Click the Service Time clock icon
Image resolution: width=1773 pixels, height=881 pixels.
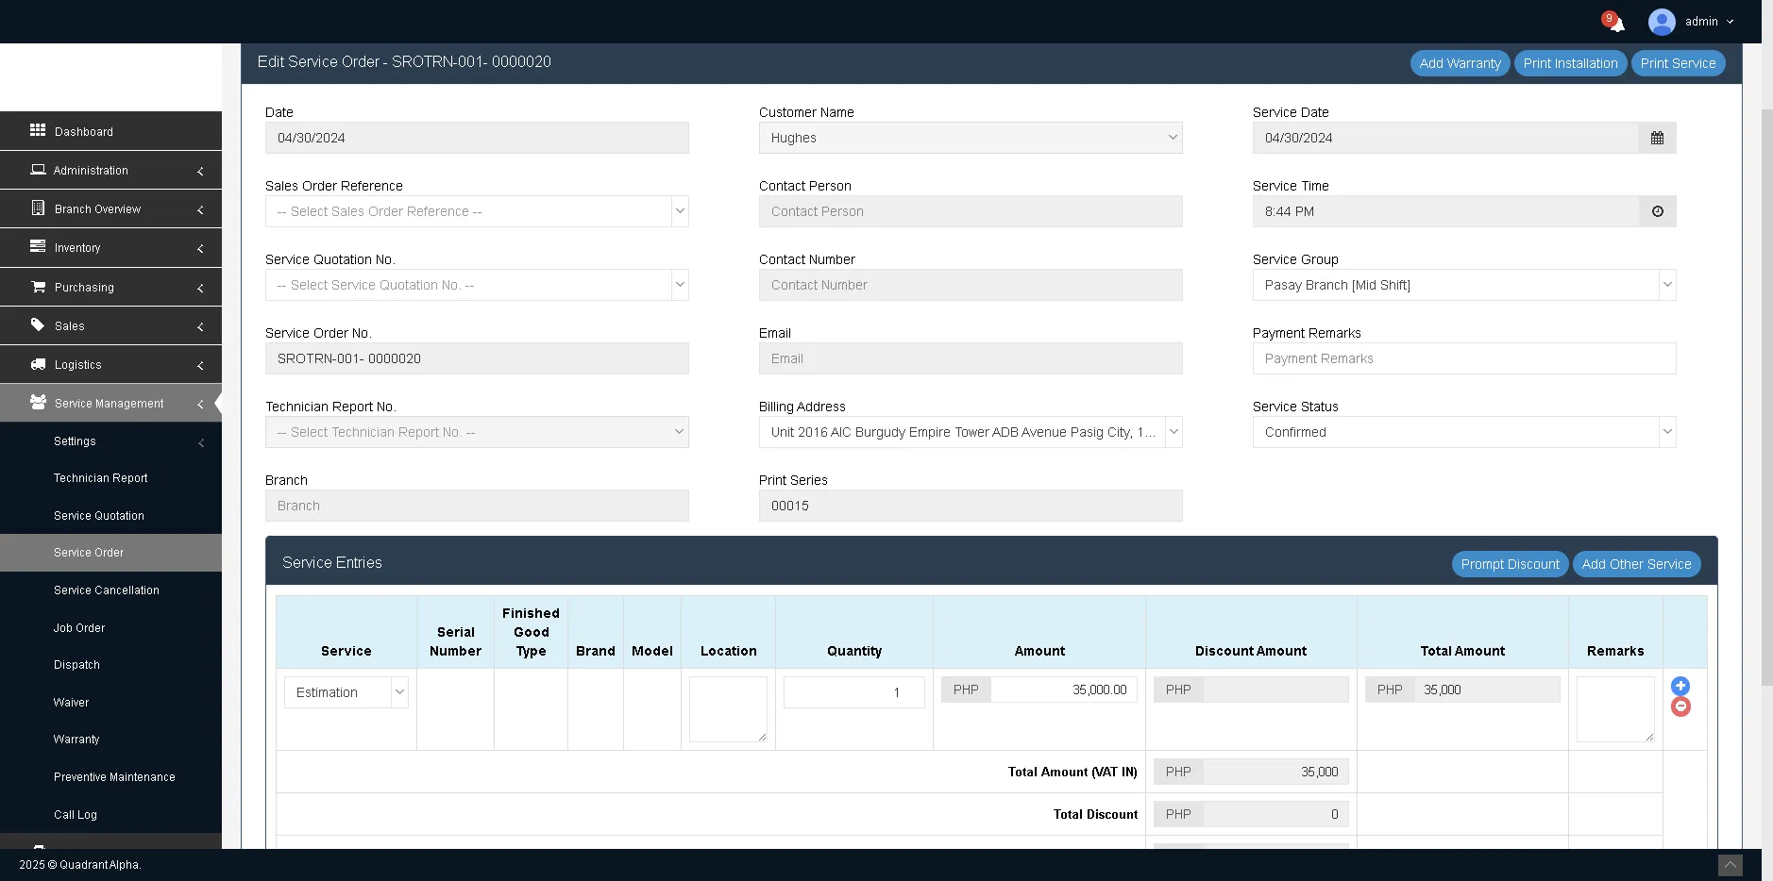pyautogui.click(x=1657, y=211)
